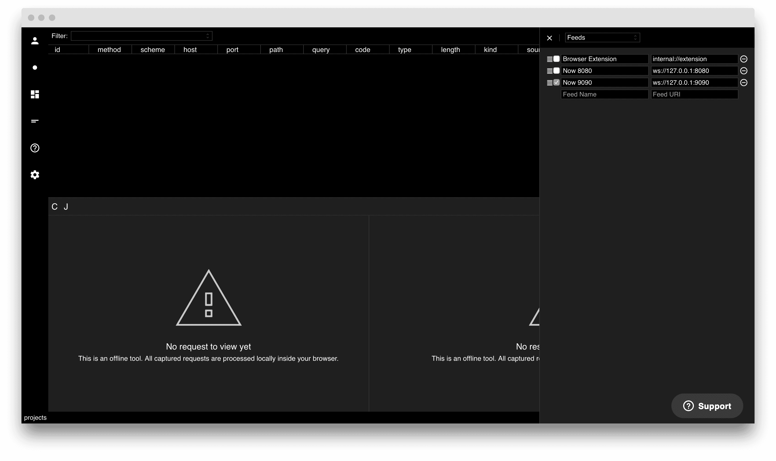Enable the Browser Extension feed checkbox
The image size is (776, 461).
coord(557,59)
